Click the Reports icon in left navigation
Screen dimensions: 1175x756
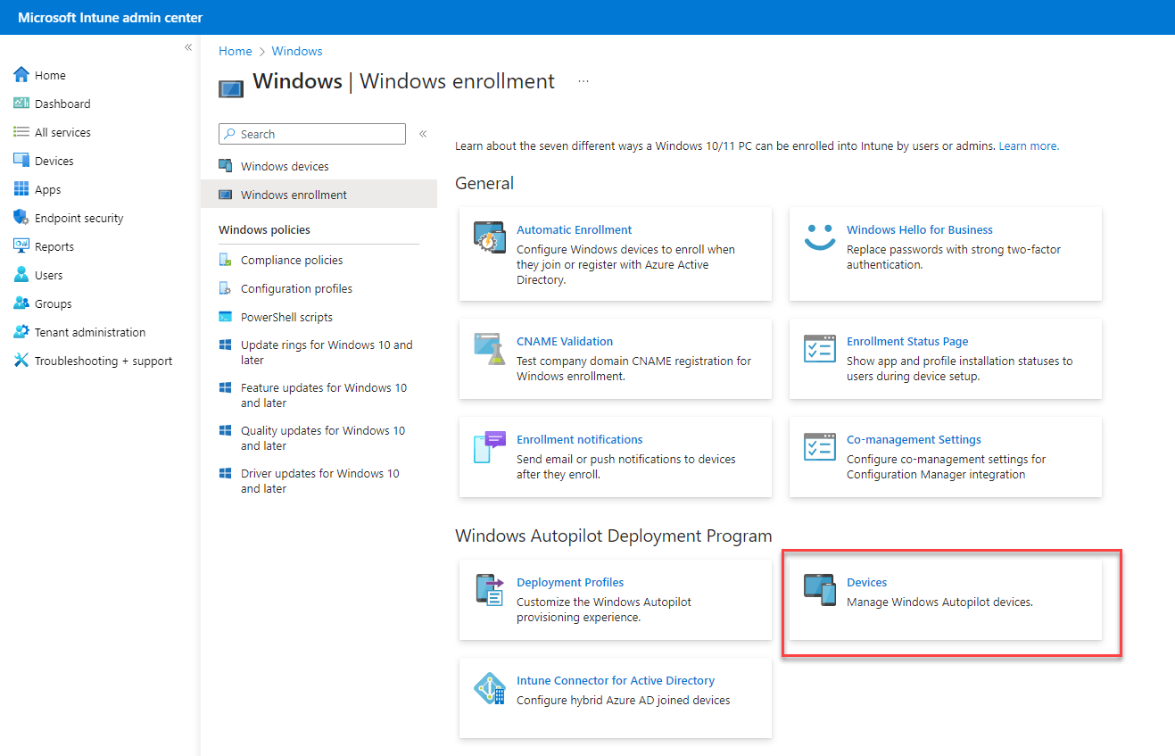pyautogui.click(x=21, y=246)
